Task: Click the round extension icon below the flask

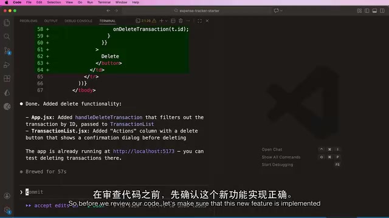Action: coord(7,107)
